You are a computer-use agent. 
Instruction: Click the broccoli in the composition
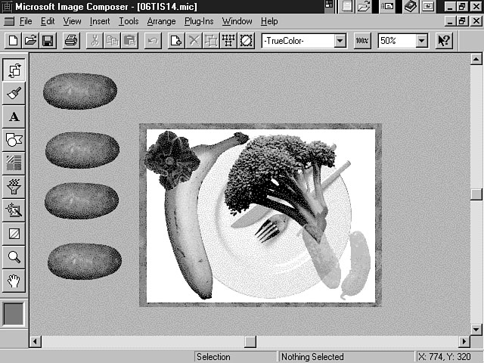(276, 170)
